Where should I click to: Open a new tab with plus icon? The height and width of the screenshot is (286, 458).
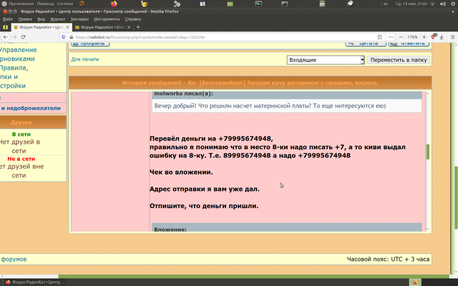tap(138, 27)
